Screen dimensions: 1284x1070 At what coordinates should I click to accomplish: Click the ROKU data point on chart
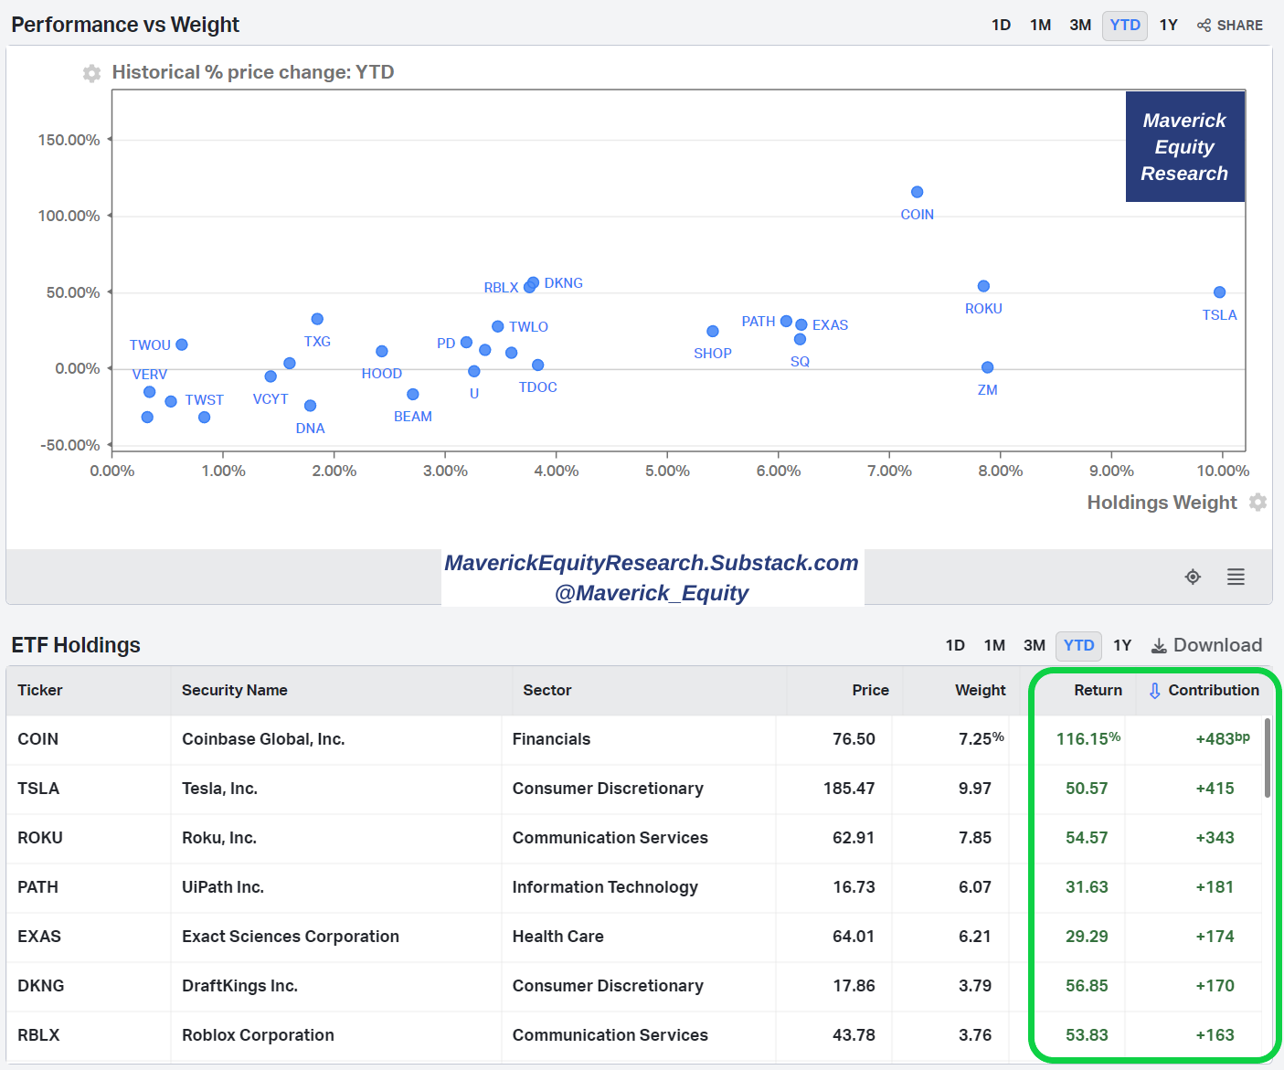click(x=983, y=286)
